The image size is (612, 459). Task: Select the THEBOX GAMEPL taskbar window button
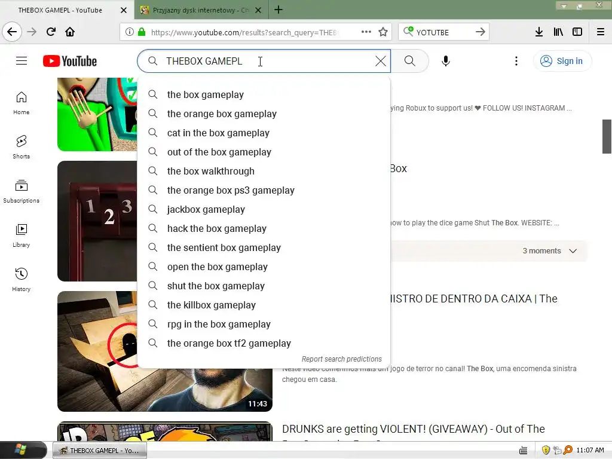(x=100, y=451)
